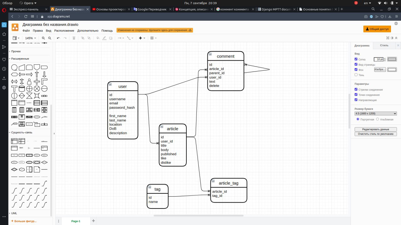The image size is (401, 225).
Task: Click the Изобра... background image button
Action: point(380,69)
